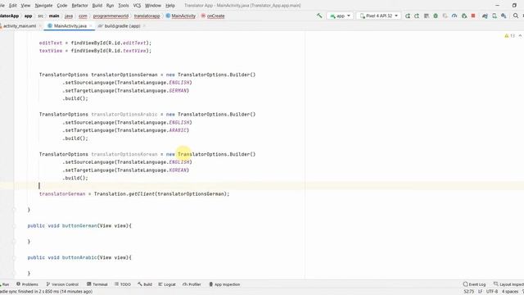
Task: Click the Sync Project with Gradle Files icon
Action: (485, 16)
